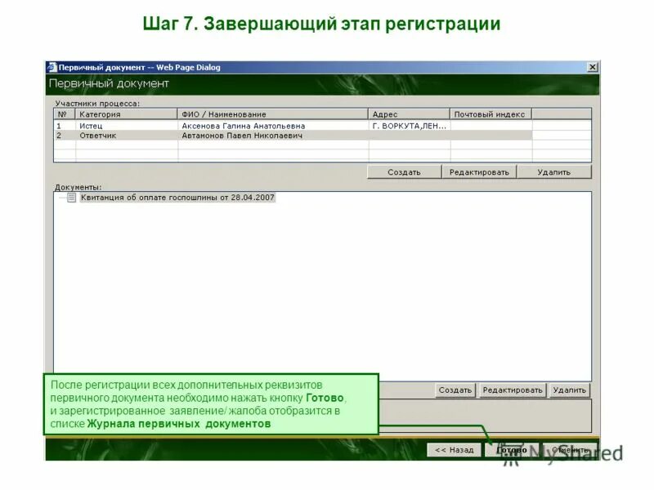Image resolution: width=654 pixels, height=490 pixels.
Task: Click name Автамонов Павел Николаевич
Action: [x=242, y=136]
